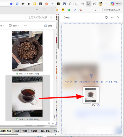Click the yellow lightbulb note extension icon
The width and height of the screenshot is (124, 137).
pyautogui.click(x=35, y=4)
